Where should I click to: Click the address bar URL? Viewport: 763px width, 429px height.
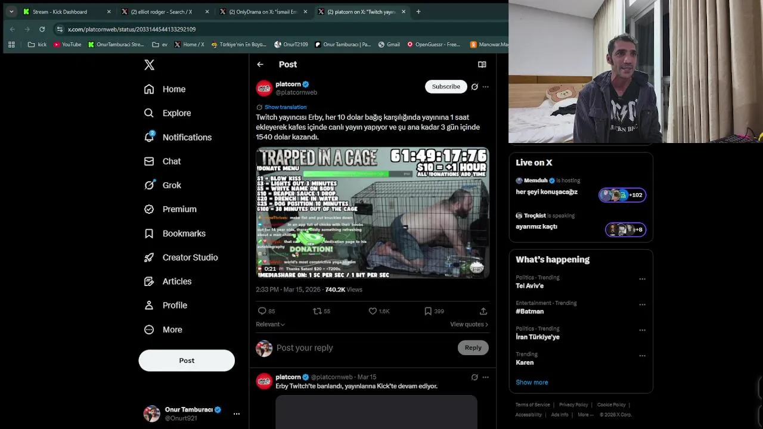point(132,29)
